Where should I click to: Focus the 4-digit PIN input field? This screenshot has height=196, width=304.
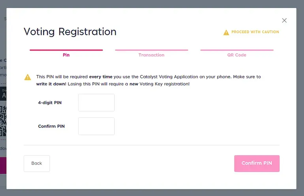click(96, 102)
